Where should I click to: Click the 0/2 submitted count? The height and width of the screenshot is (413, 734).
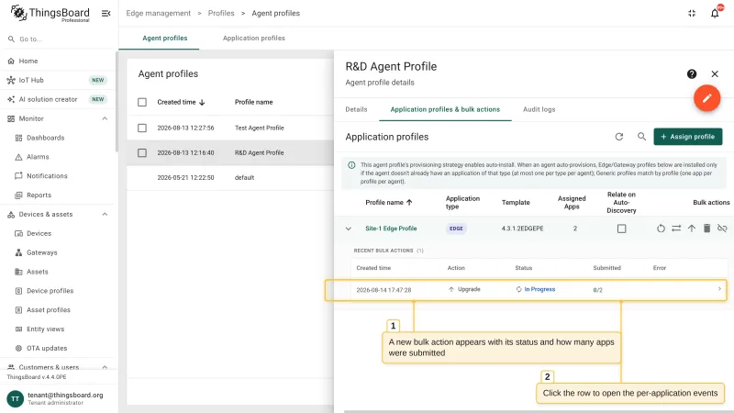pos(598,290)
